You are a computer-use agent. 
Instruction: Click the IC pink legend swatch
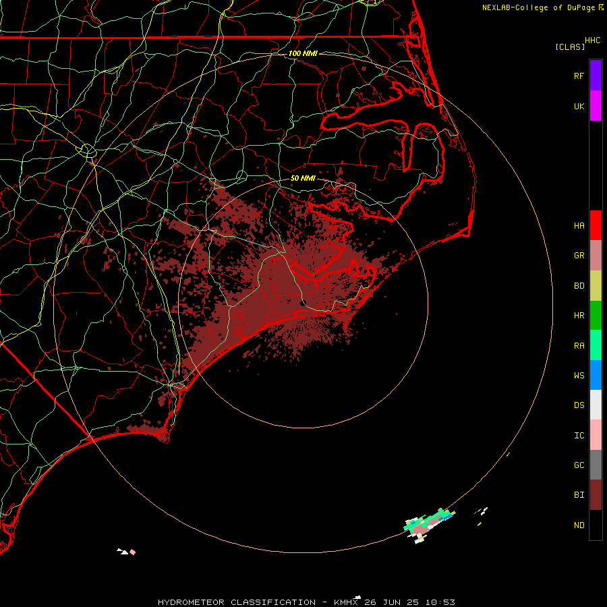pyautogui.click(x=596, y=435)
